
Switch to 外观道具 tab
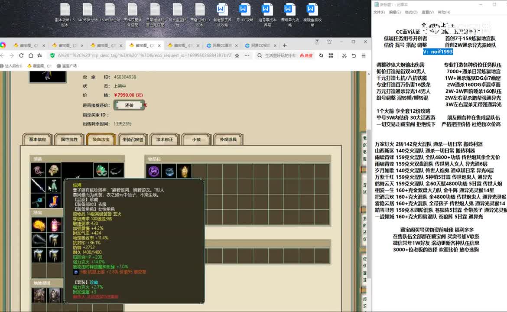pyautogui.click(x=228, y=140)
